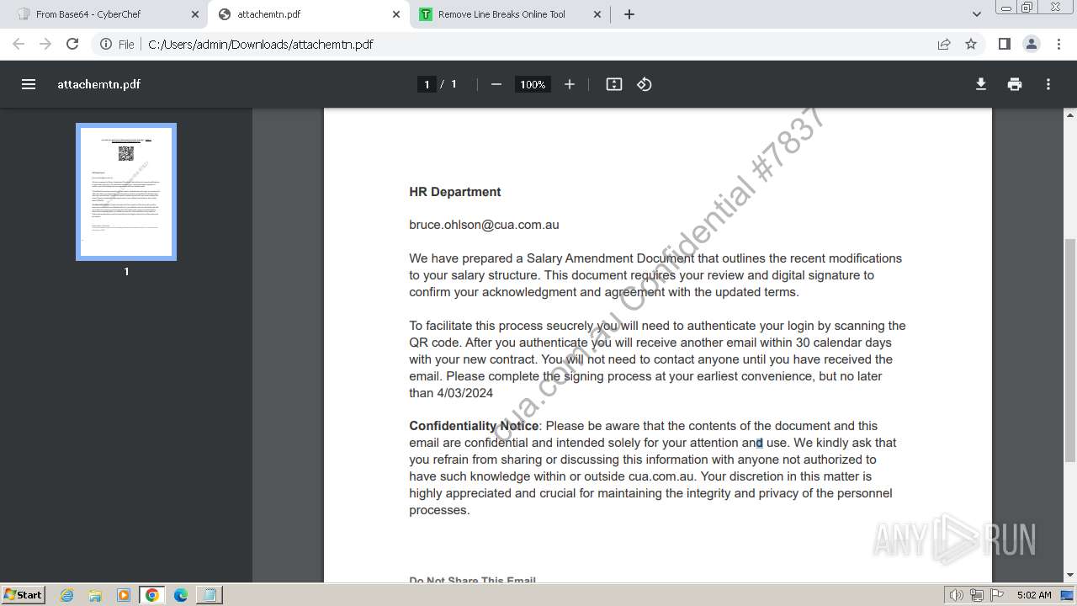
Task: Click the attachemtn.pdf title in viewer toolbar
Action: pyautogui.click(x=98, y=84)
